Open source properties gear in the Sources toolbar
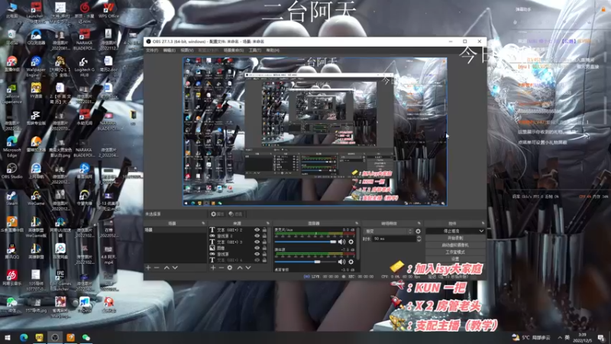This screenshot has height=344, width=611. click(230, 268)
